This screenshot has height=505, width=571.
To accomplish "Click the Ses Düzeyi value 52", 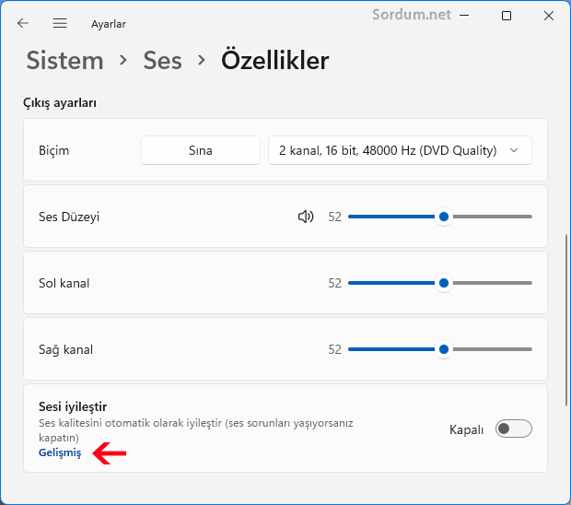I will click(334, 217).
